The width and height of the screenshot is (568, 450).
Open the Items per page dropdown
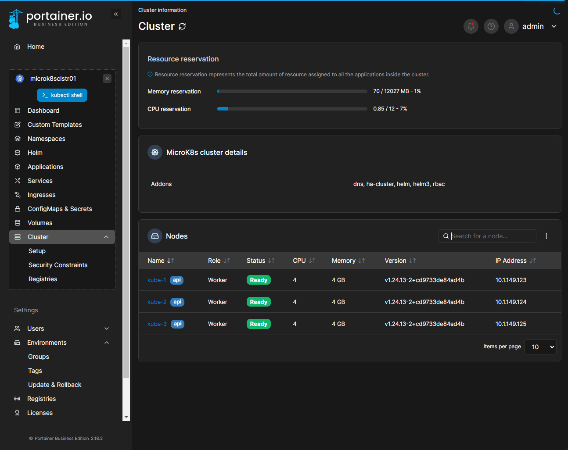point(540,347)
